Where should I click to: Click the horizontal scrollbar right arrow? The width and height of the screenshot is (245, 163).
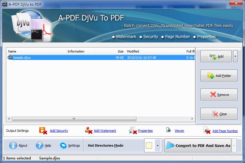tap(192, 119)
